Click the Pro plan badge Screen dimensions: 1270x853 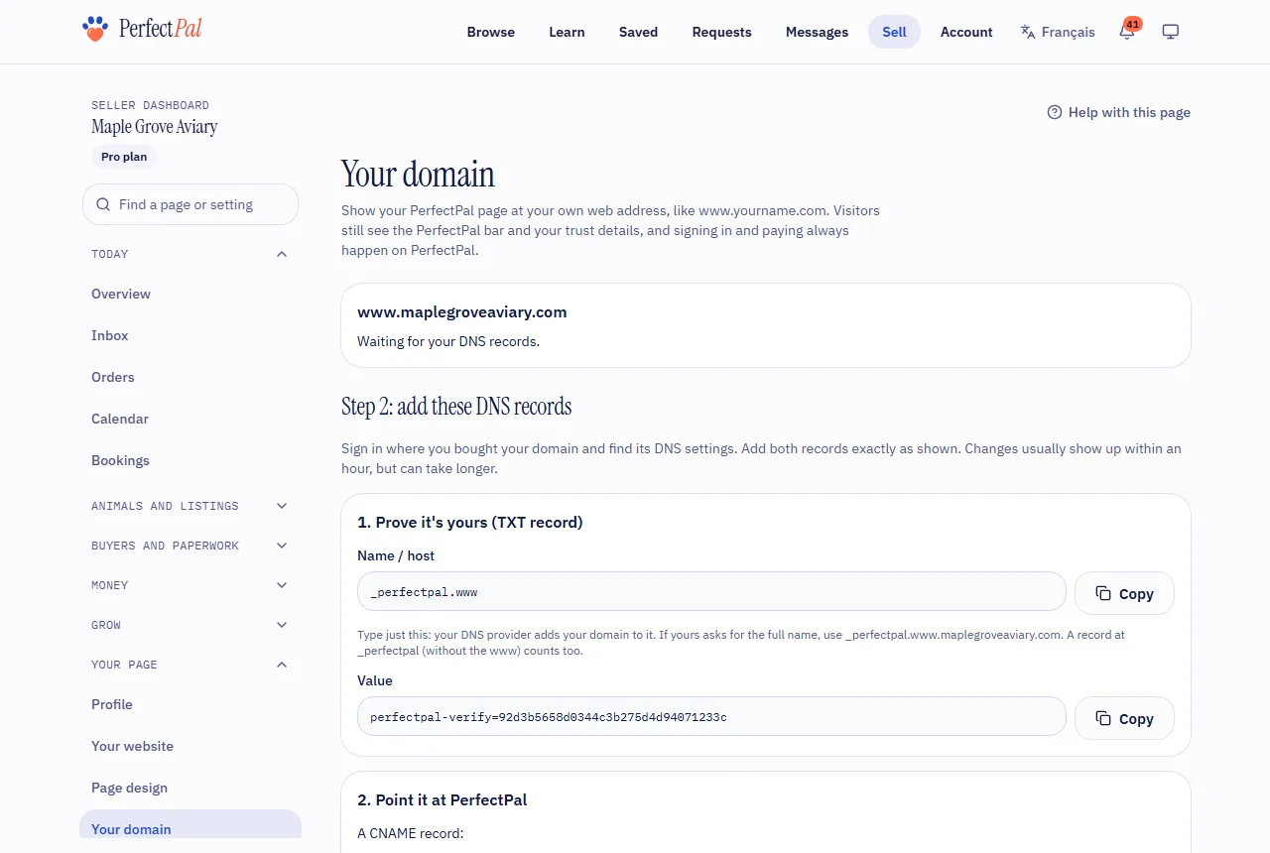[125, 157]
